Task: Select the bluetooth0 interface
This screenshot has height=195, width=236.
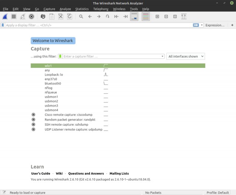Action: tap(118, 84)
